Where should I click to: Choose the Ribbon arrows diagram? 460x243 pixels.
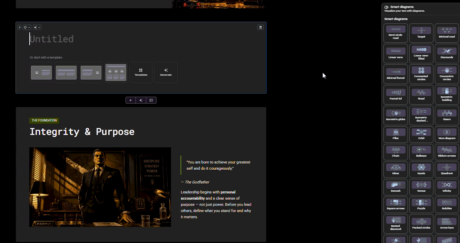click(447, 152)
